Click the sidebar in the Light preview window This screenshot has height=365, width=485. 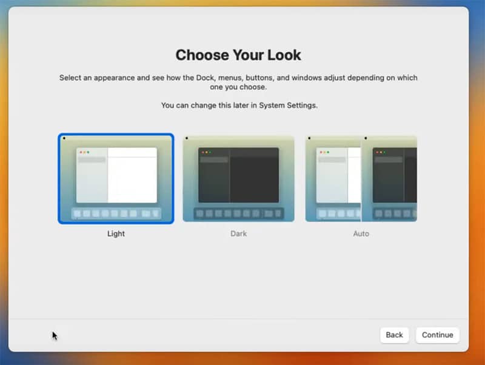pos(92,179)
